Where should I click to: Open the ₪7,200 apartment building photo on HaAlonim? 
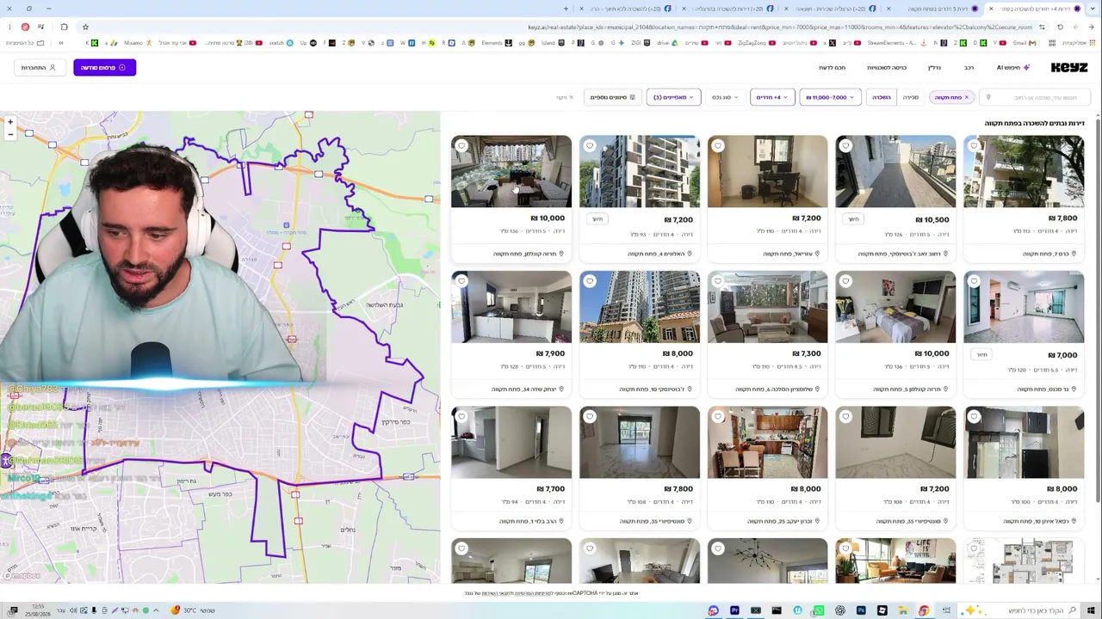pyautogui.click(x=640, y=171)
